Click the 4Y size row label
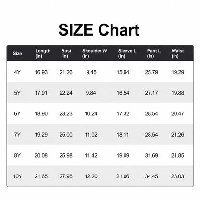 (x=17, y=72)
